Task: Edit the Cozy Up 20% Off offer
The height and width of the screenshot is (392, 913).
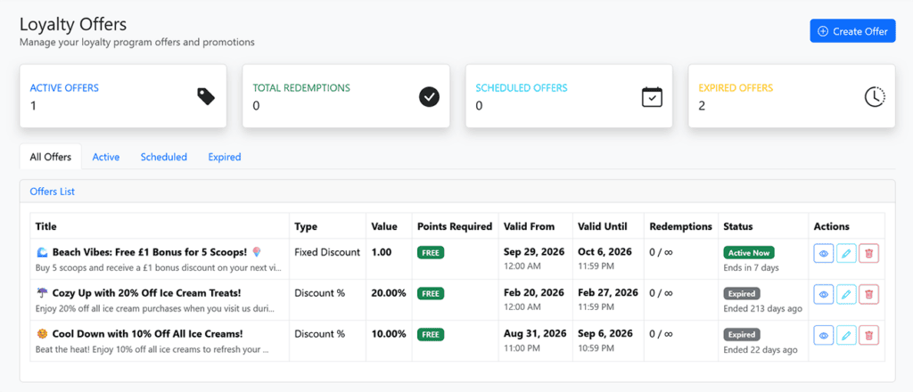Action: (846, 294)
